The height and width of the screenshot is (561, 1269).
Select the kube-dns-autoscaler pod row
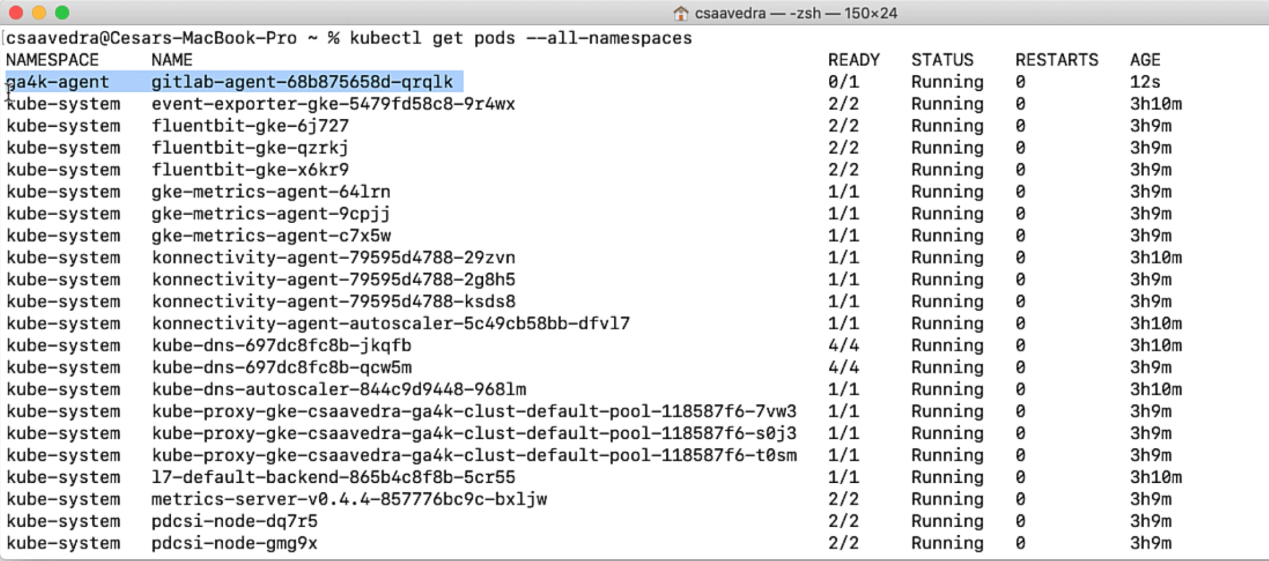point(338,389)
